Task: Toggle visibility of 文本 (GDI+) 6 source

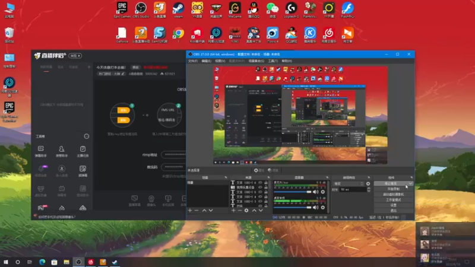Action: [260, 183]
